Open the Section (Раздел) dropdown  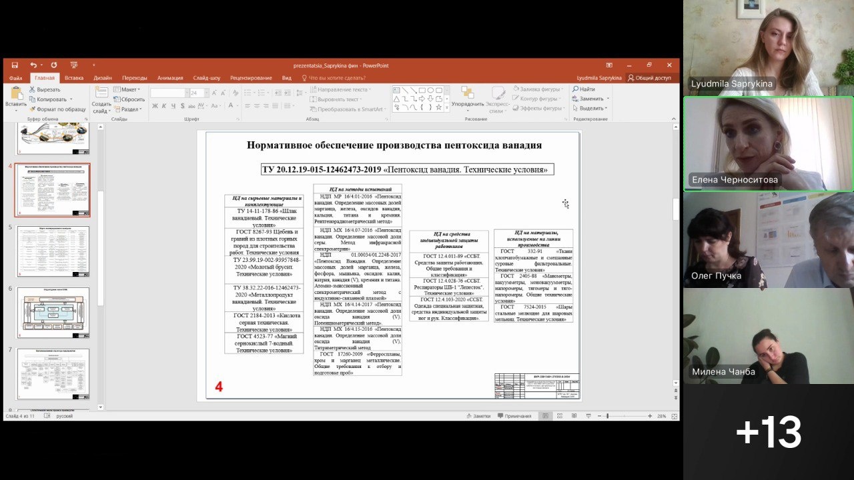coord(127,109)
